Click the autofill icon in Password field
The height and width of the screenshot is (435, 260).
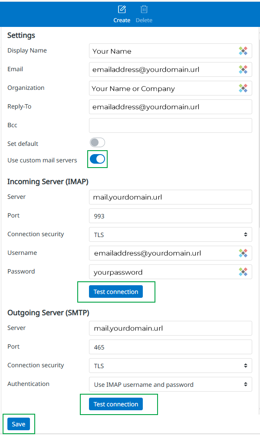[243, 272]
